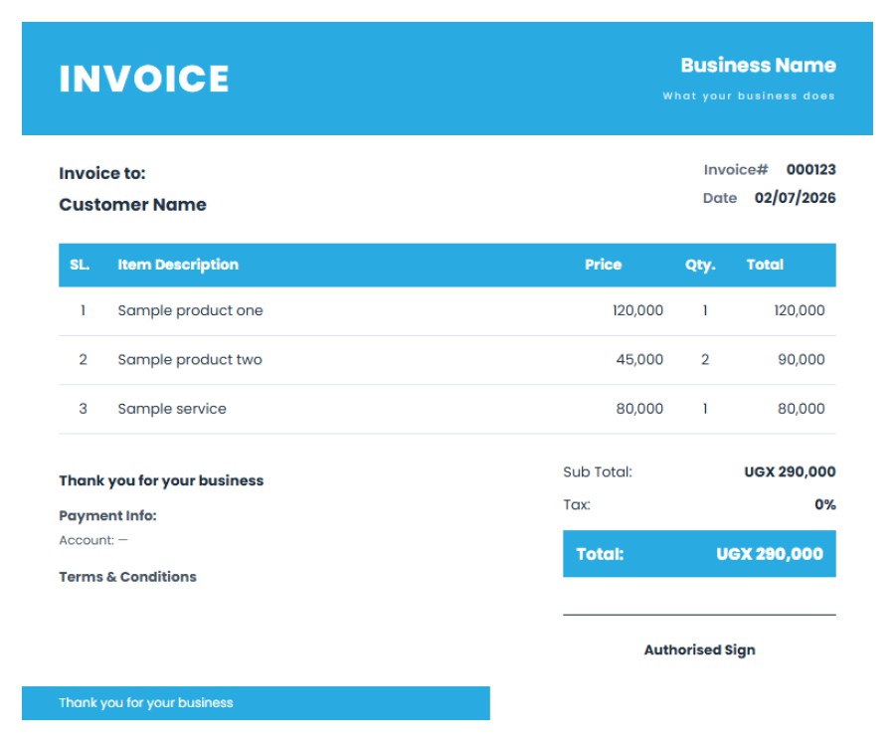
Task: Select 'Sample product two' description
Action: (x=190, y=360)
